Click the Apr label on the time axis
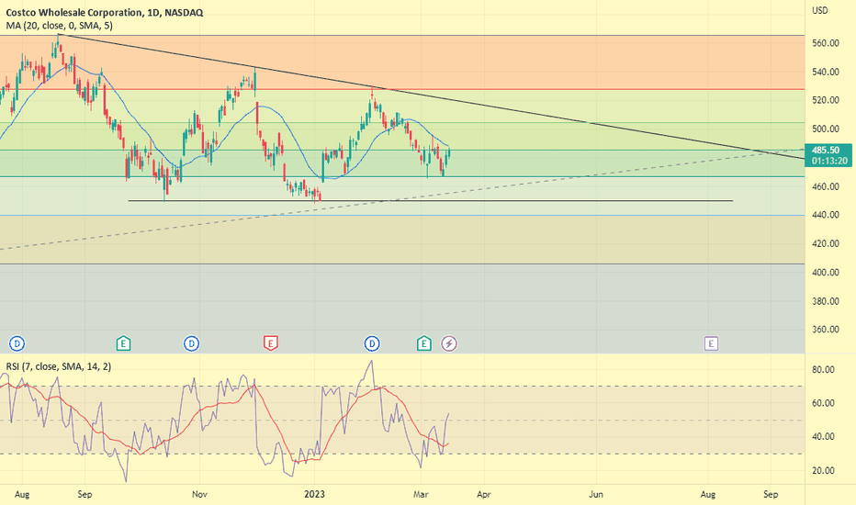Image resolution: width=856 pixels, height=505 pixels. click(484, 494)
